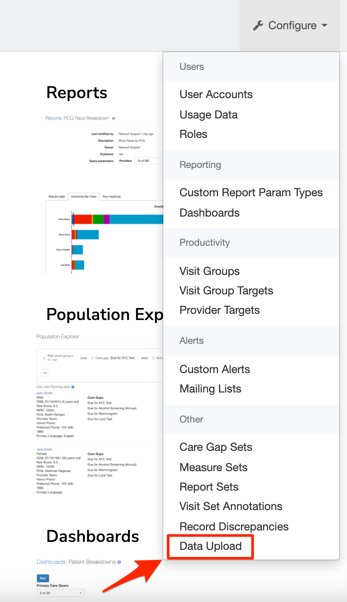Image resolution: width=347 pixels, height=602 pixels.
Task: Click drag handle beside Care gap filter
Action: tap(92, 358)
